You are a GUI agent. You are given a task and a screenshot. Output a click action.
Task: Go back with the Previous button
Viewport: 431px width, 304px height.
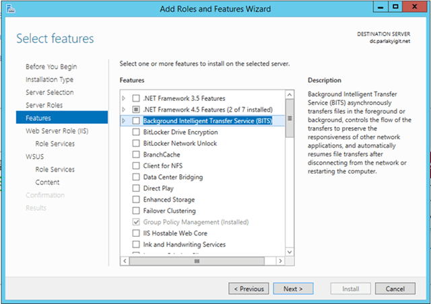coord(248,289)
